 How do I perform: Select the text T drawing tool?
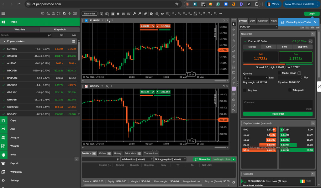[234, 83]
